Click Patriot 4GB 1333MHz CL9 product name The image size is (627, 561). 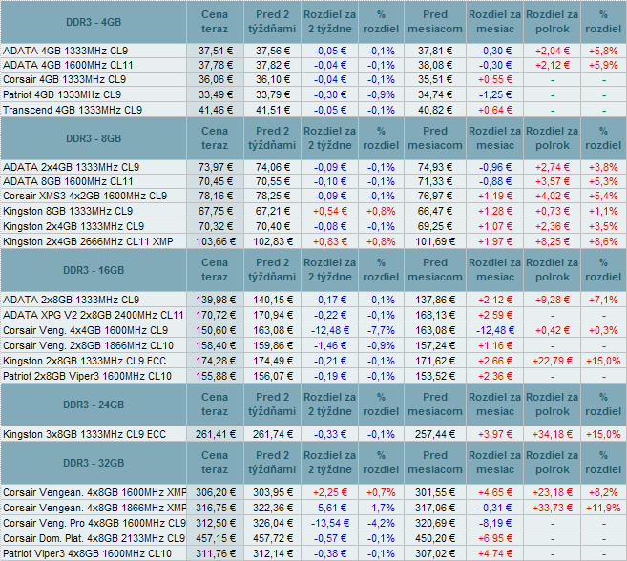click(62, 94)
